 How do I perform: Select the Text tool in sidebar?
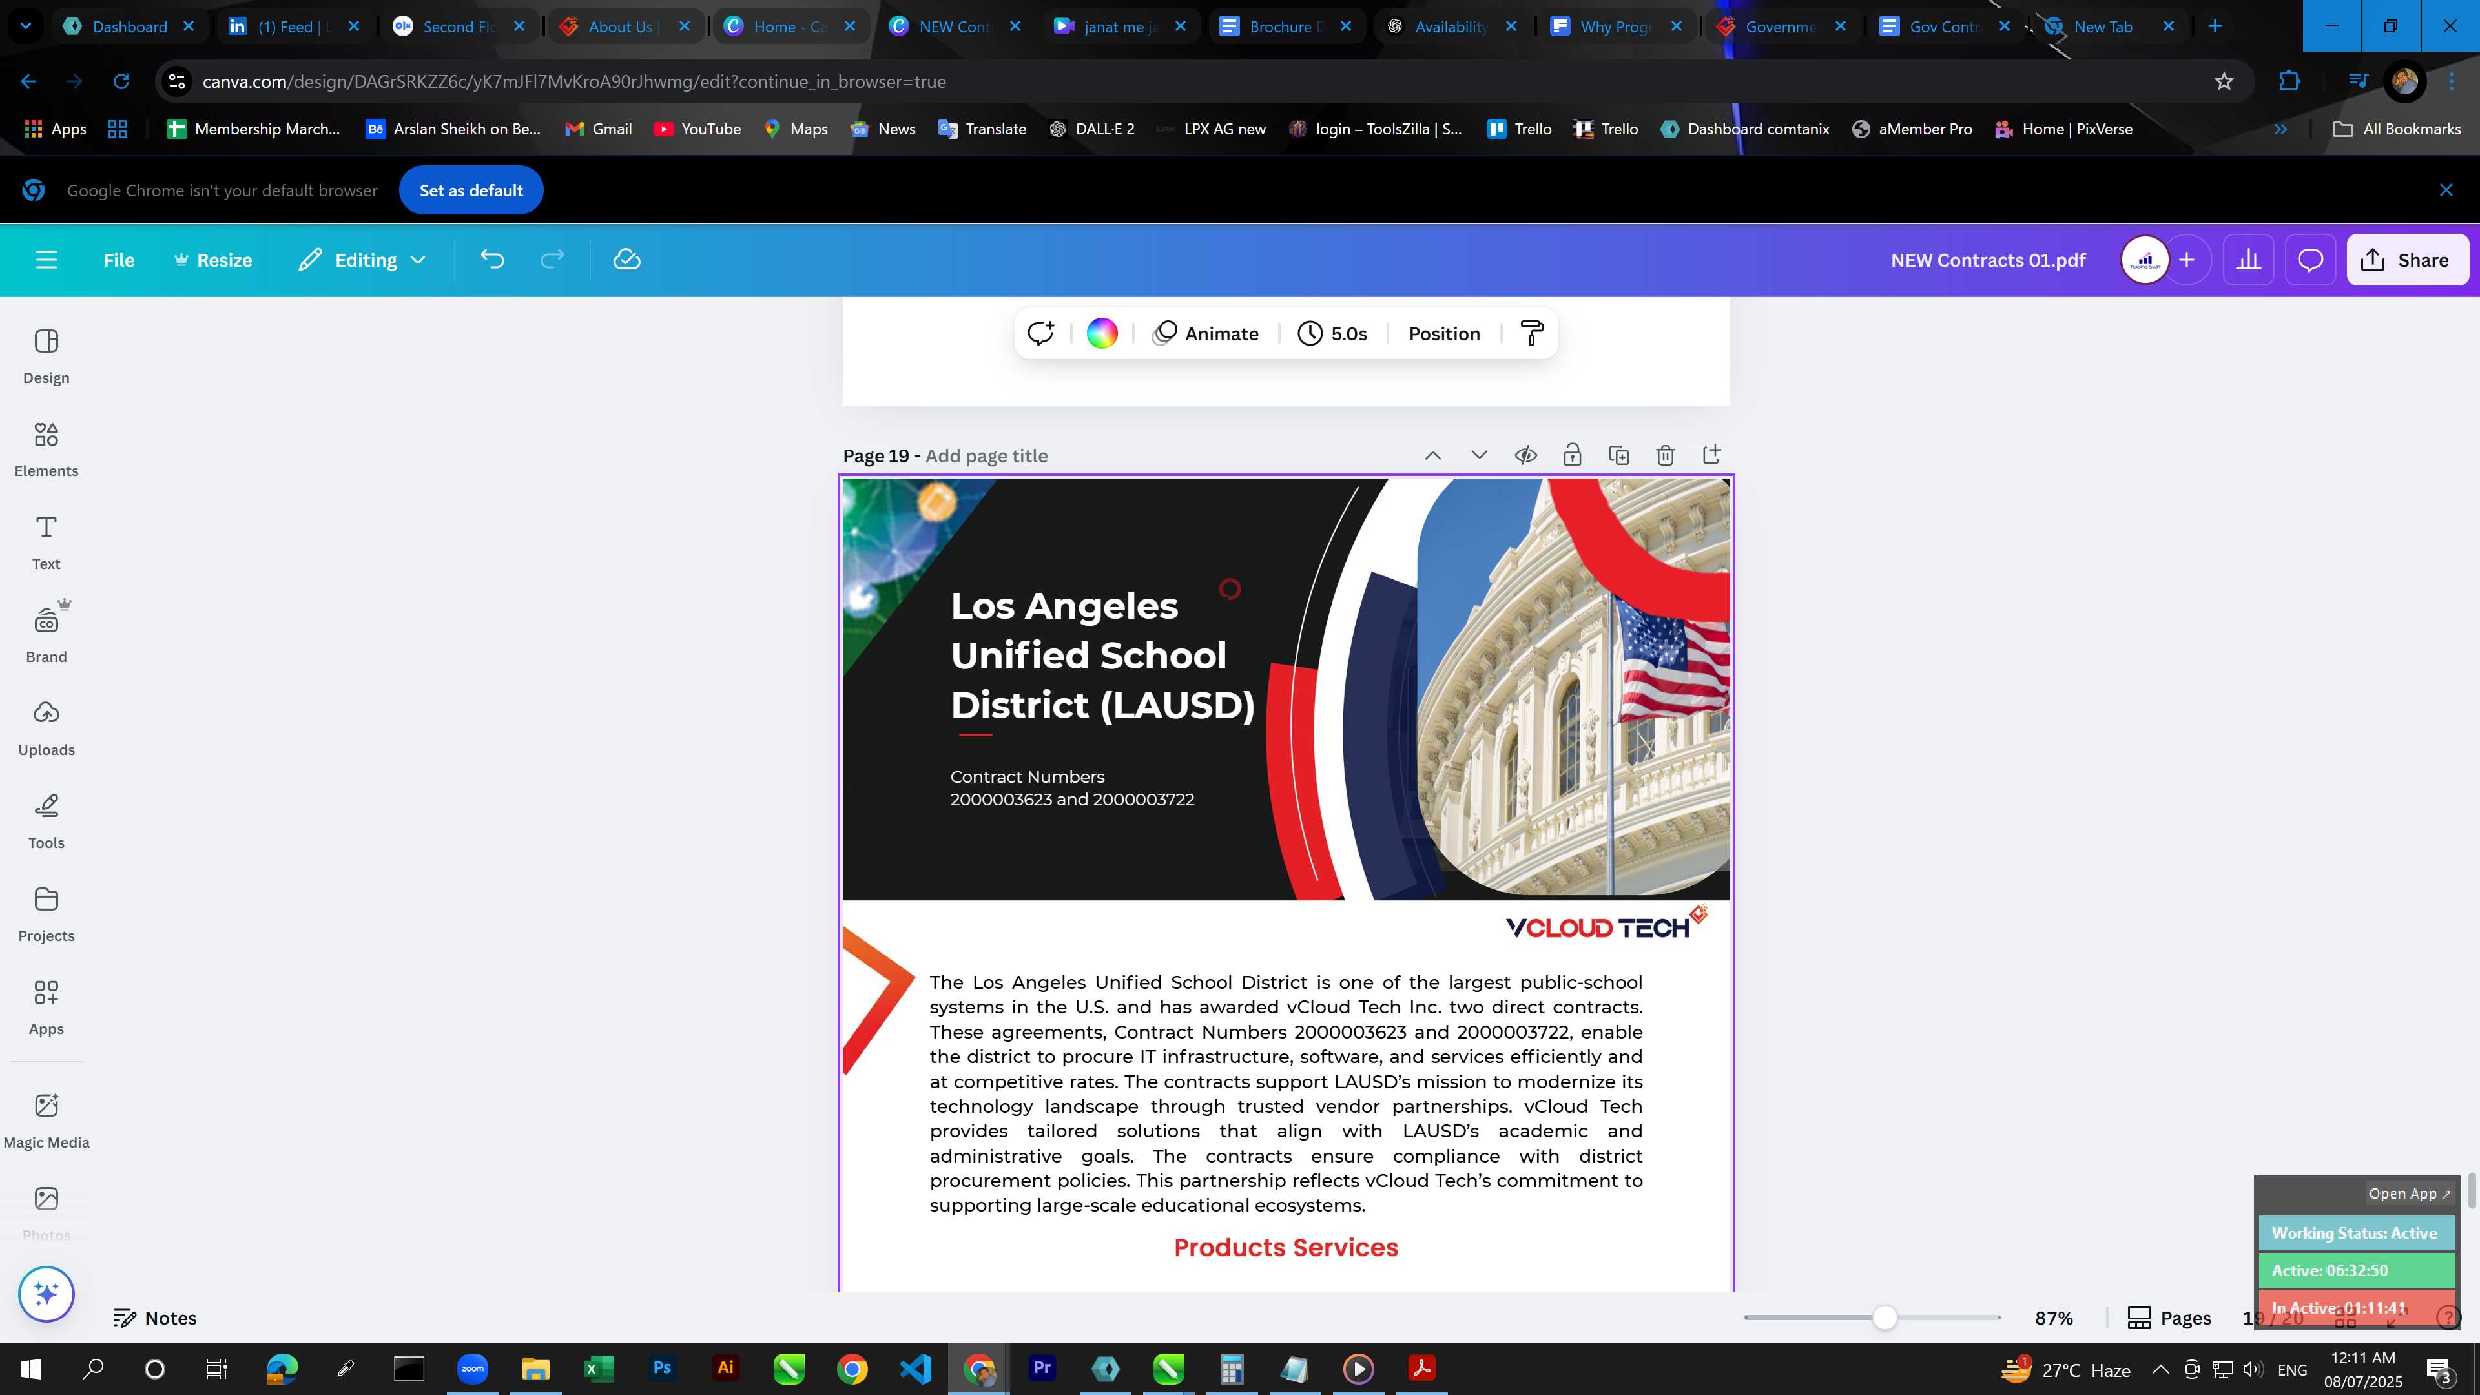[x=46, y=543]
